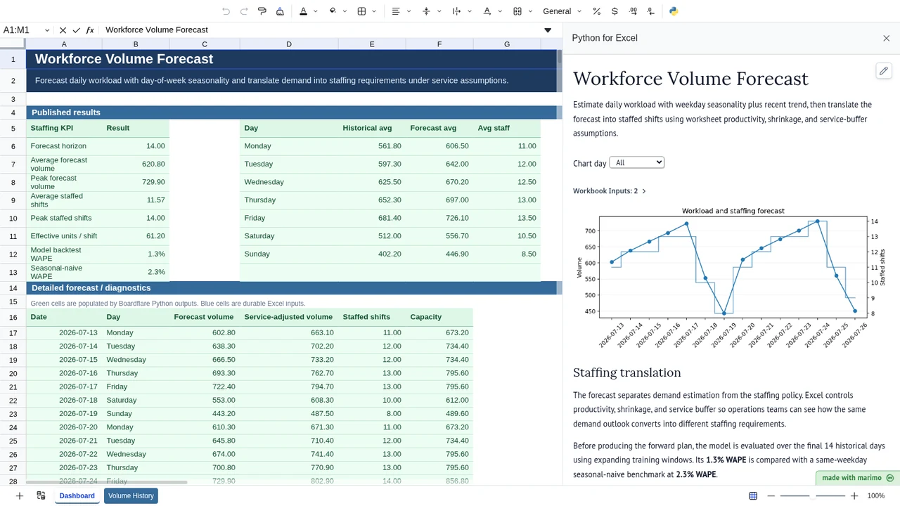Open the font color dropdown arrow
The width and height of the screenshot is (900, 506).
pos(315,11)
